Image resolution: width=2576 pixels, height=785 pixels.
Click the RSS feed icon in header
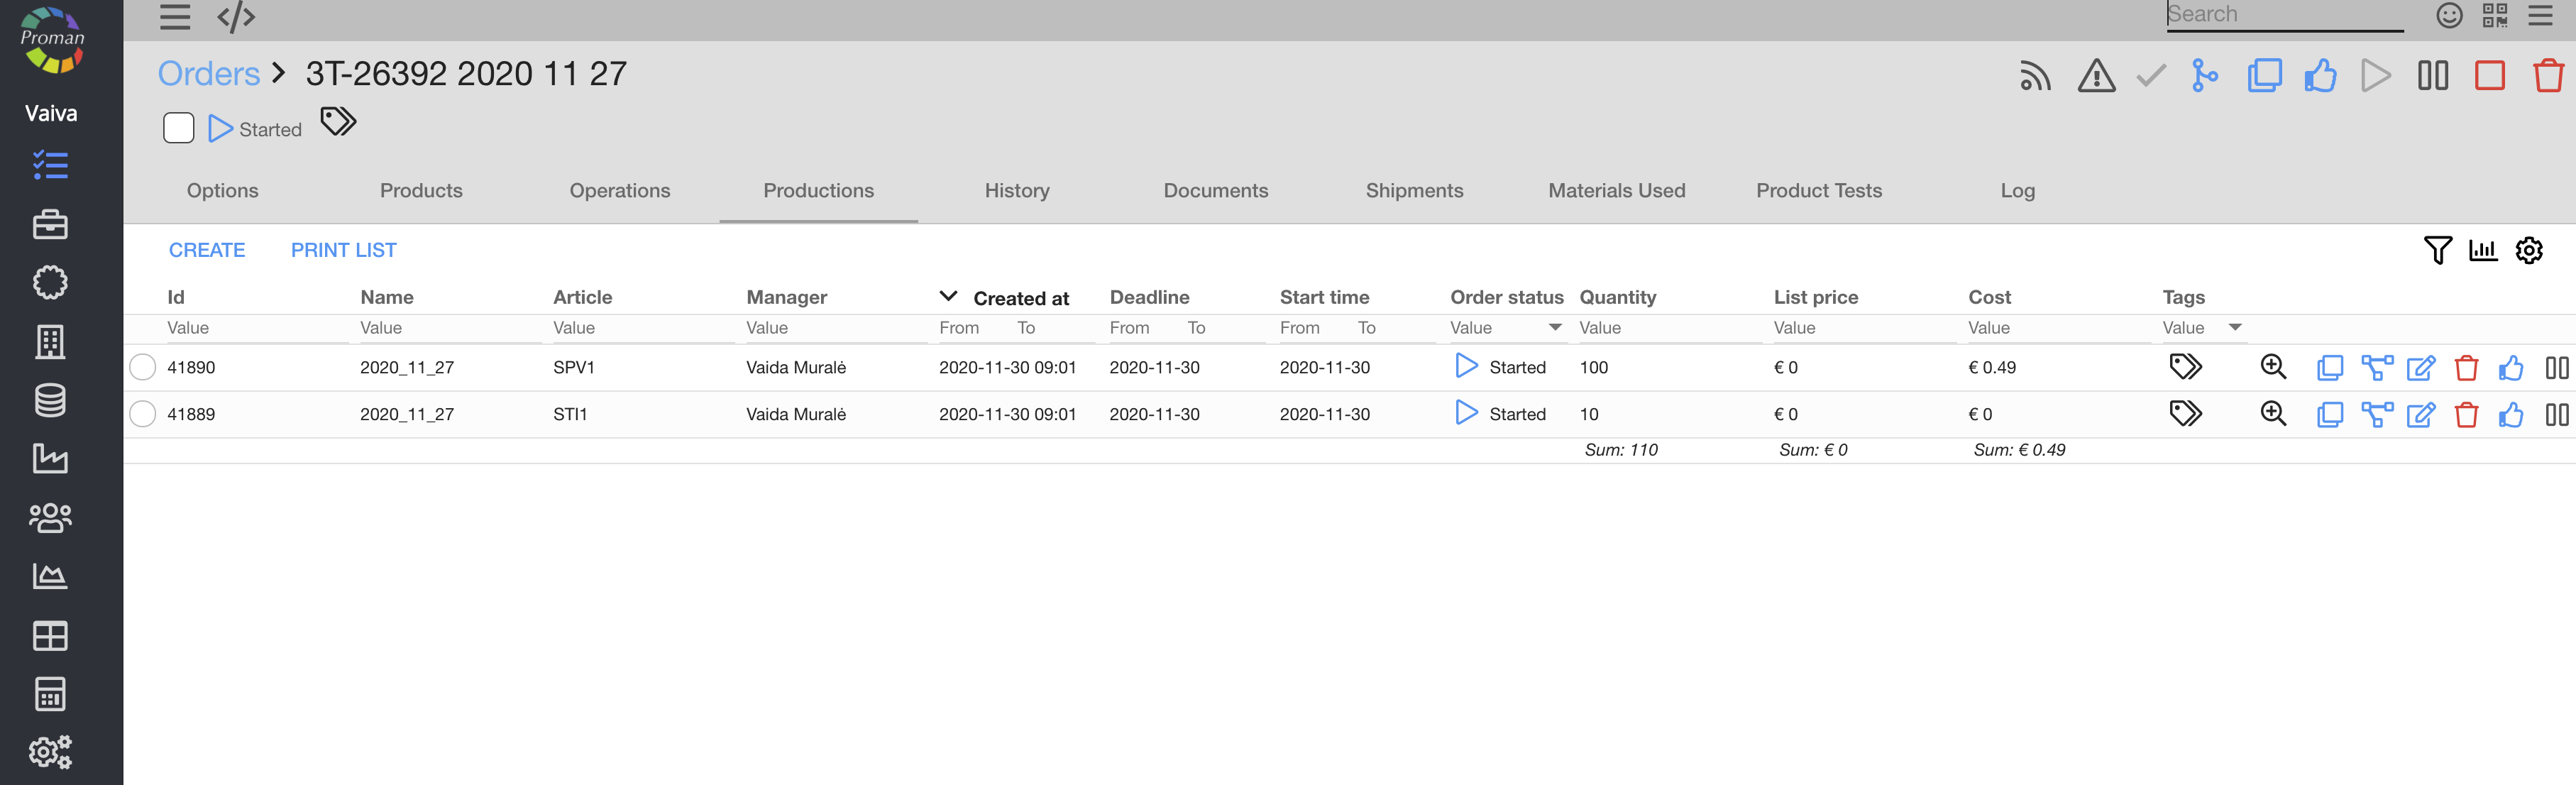click(x=2034, y=76)
